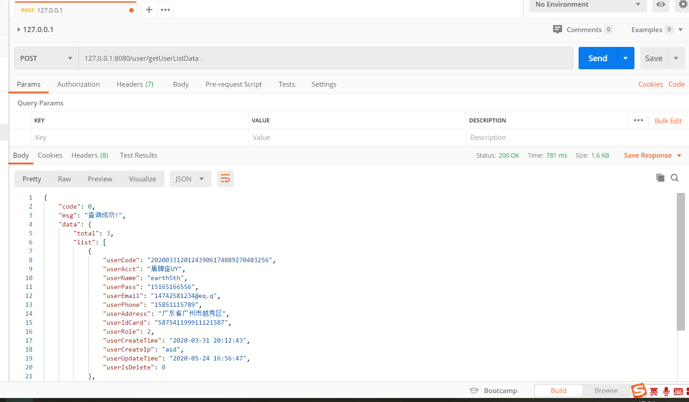The width and height of the screenshot is (689, 402).
Task: Close the unsaved request tab dot
Action: 131,10
